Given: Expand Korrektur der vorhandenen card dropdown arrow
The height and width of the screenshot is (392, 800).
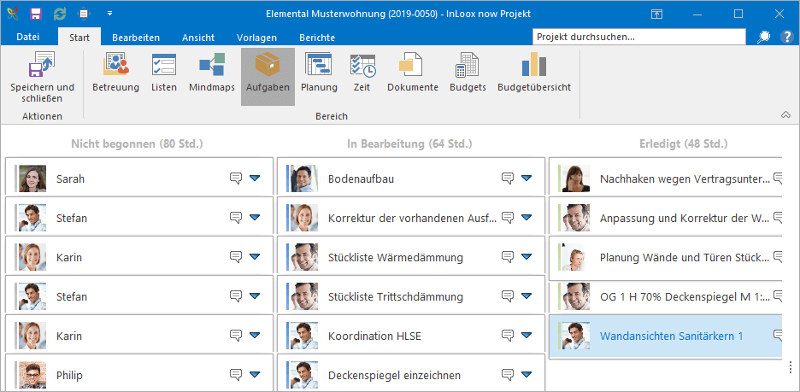Looking at the screenshot, I should [x=526, y=217].
